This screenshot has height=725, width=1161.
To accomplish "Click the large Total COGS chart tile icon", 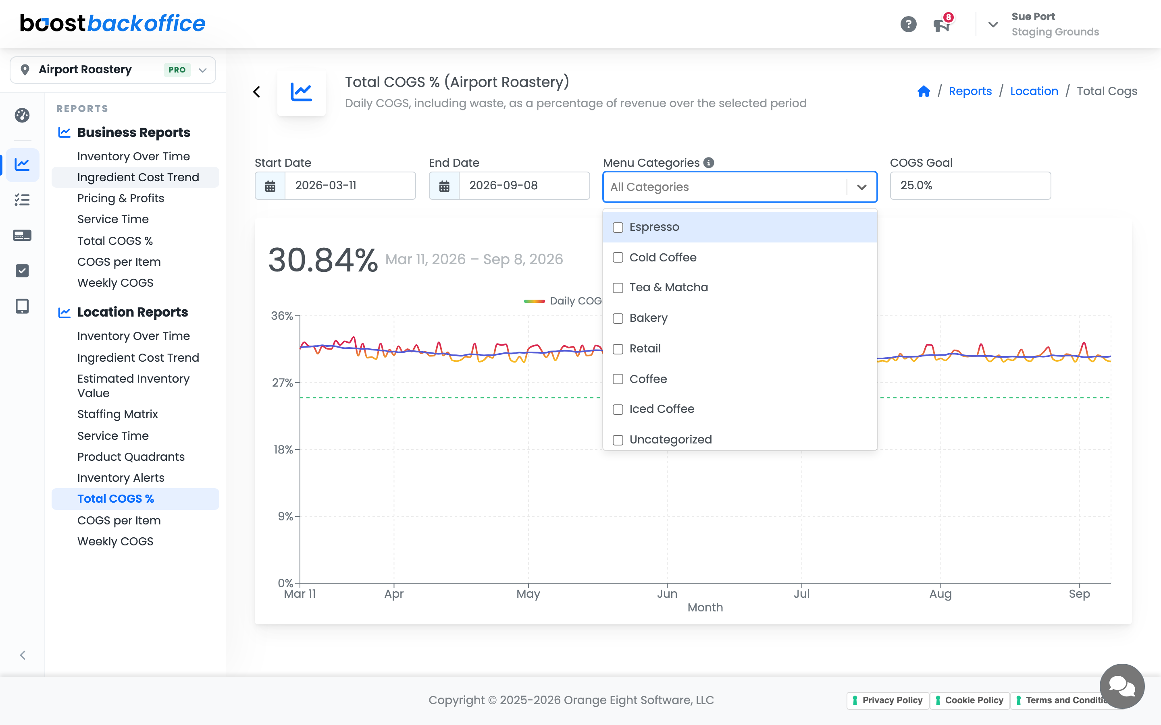I will [x=301, y=92].
